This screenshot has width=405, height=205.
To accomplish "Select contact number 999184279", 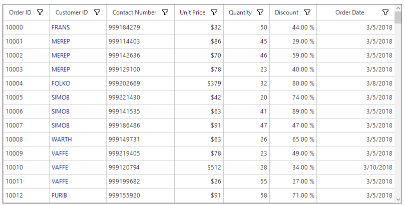I will (140, 27).
